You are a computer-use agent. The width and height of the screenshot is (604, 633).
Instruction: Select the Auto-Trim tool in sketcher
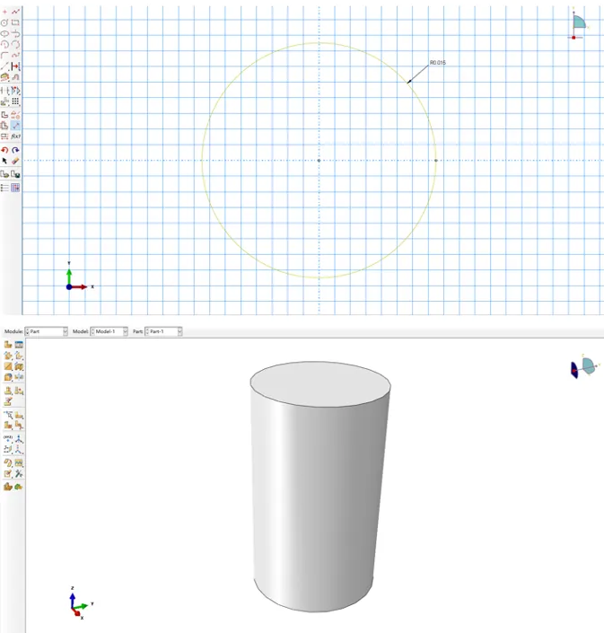pyautogui.click(x=4, y=91)
